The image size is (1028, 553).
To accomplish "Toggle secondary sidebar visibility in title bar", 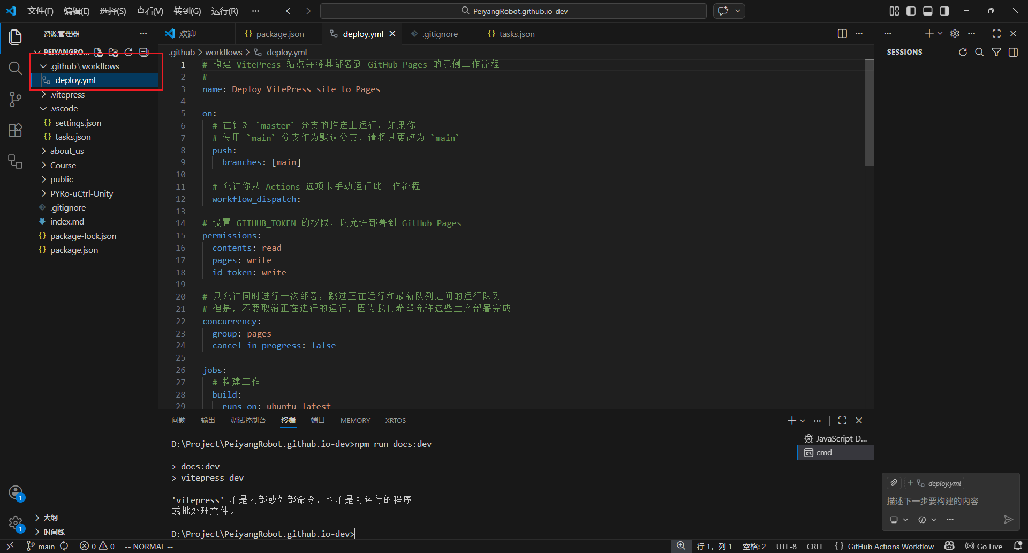I will 944,11.
